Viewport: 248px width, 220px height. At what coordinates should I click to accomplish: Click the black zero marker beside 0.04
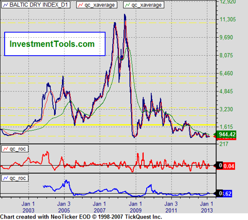(x=218, y=166)
